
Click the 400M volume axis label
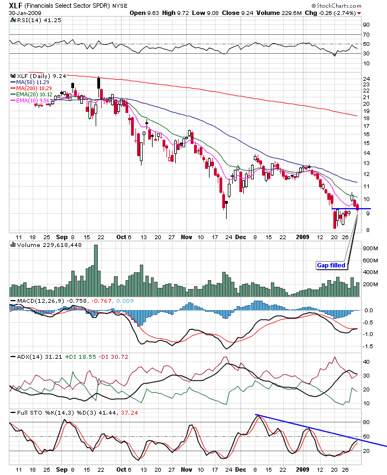pyautogui.click(x=370, y=272)
